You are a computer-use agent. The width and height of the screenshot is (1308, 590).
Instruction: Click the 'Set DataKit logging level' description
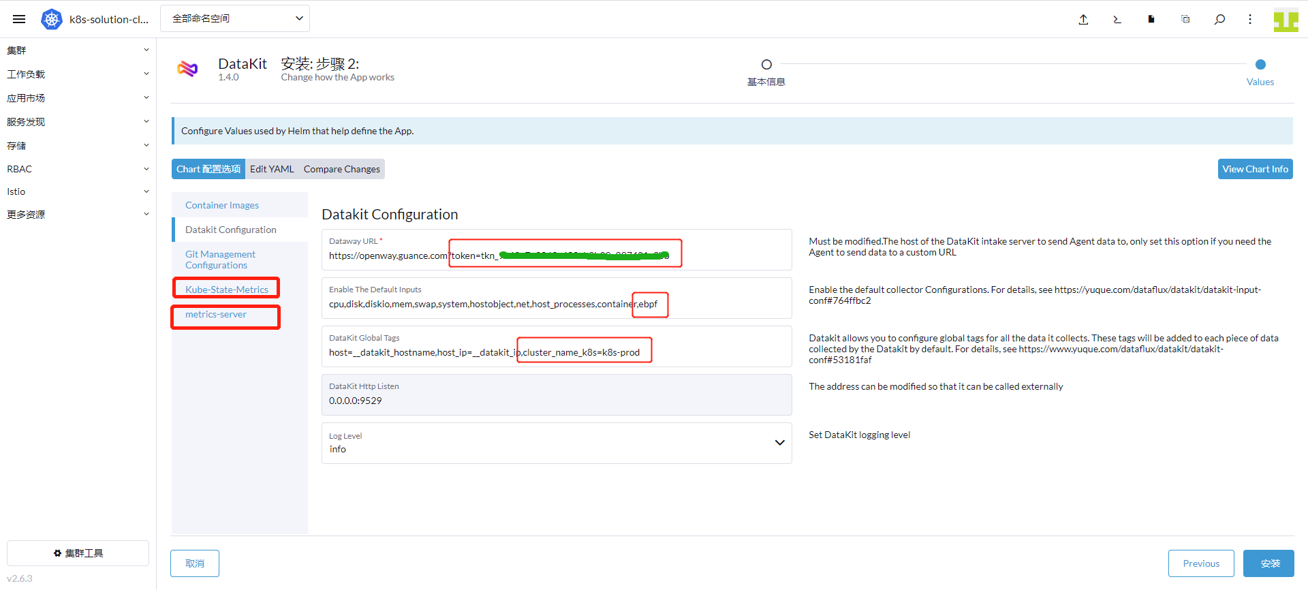[x=859, y=435]
